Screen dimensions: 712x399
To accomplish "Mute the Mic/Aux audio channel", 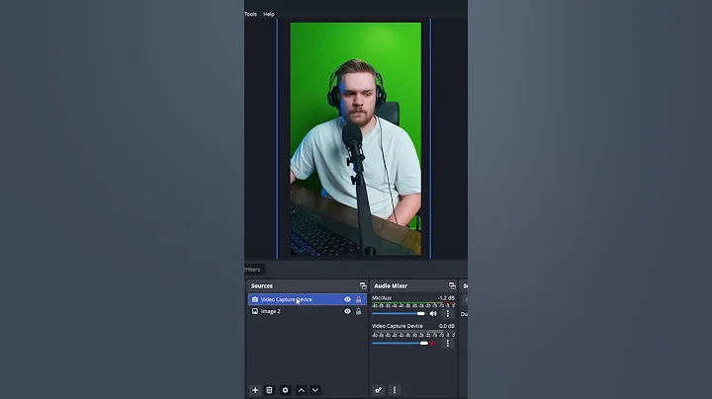I will pos(433,313).
